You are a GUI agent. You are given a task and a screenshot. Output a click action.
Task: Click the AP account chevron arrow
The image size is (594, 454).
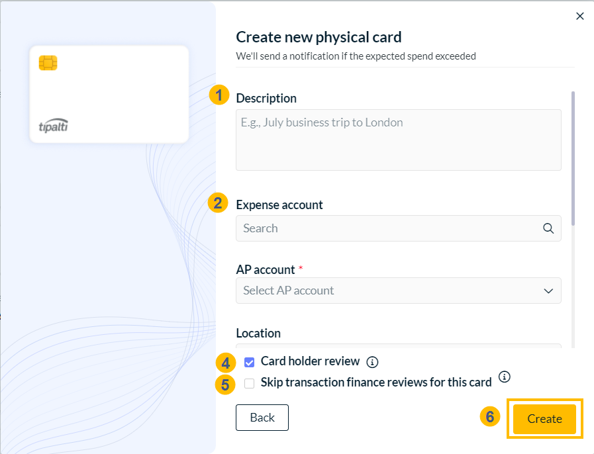(548, 291)
